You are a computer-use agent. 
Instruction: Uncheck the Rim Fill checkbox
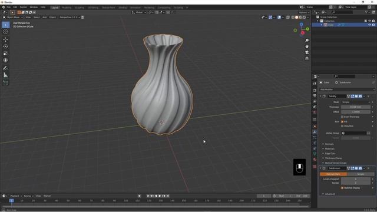coord(342,122)
